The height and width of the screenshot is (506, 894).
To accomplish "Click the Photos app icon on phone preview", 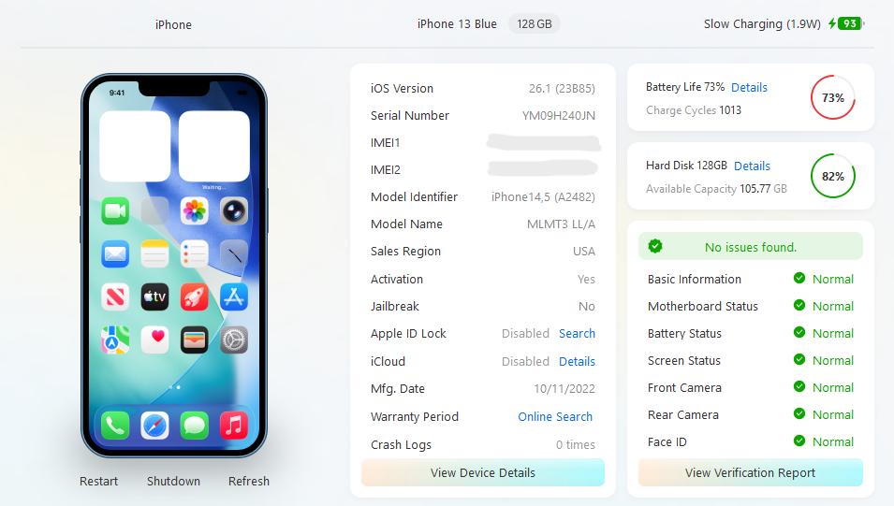I will pos(195,210).
